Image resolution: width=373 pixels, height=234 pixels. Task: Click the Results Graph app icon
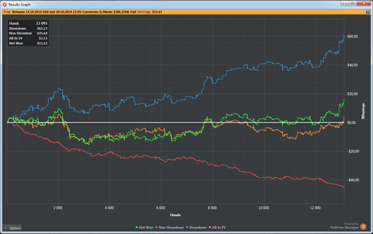(4, 4)
